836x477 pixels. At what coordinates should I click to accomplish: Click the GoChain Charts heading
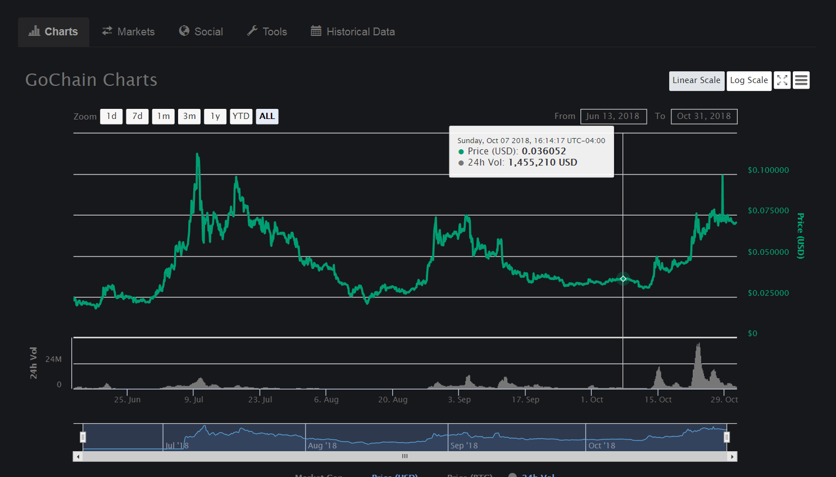[x=92, y=80]
